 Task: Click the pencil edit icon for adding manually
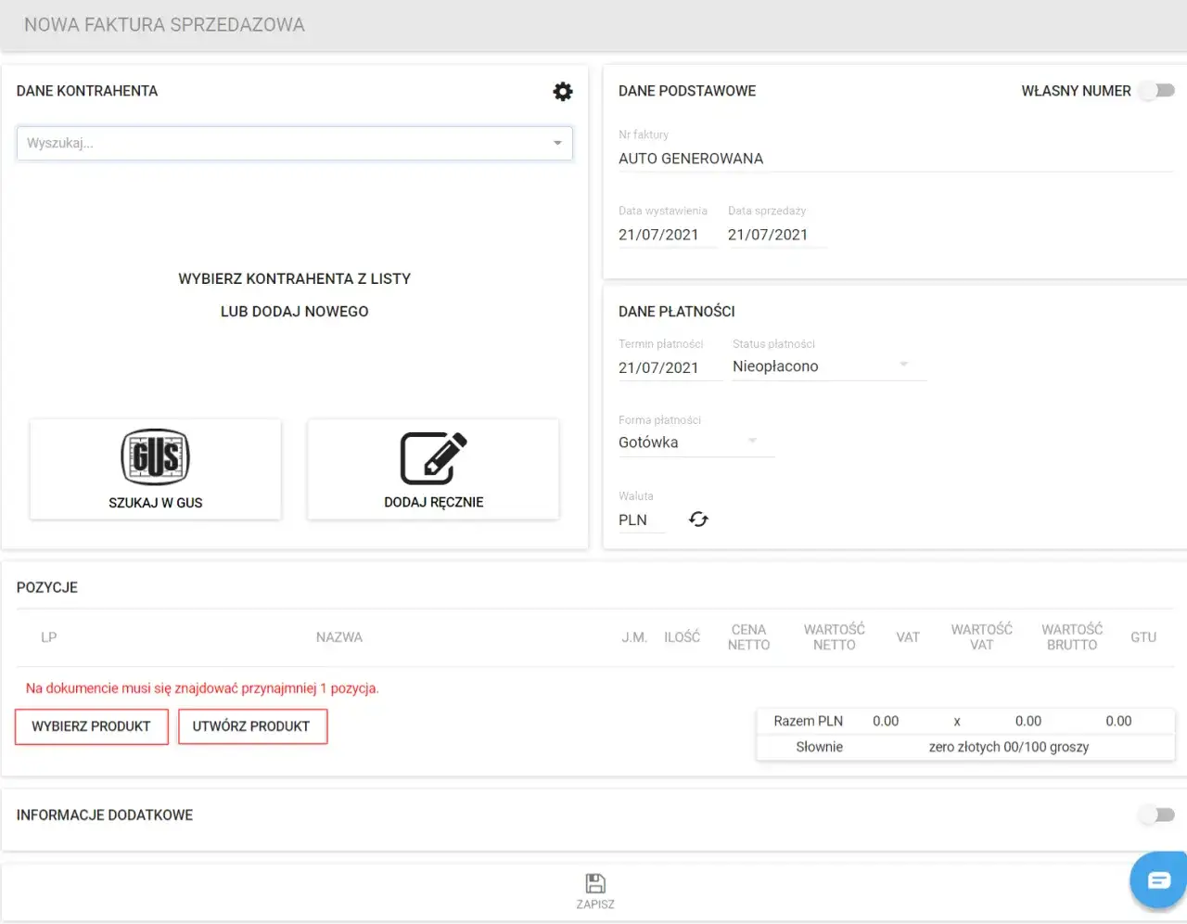433,458
